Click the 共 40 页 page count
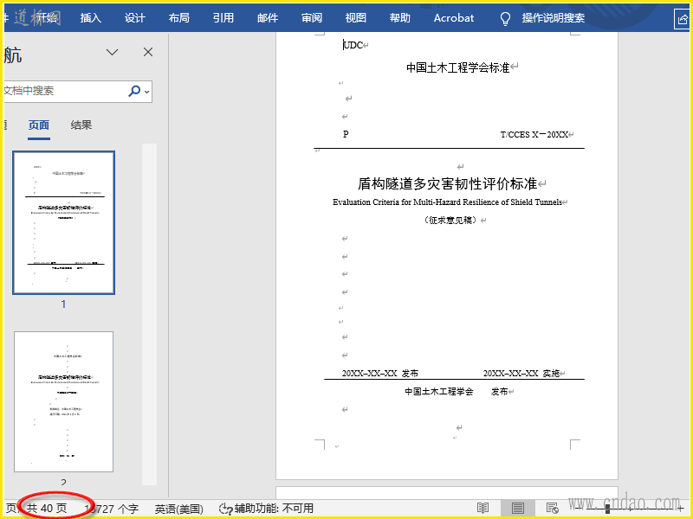The height and width of the screenshot is (519, 693). coord(47,509)
